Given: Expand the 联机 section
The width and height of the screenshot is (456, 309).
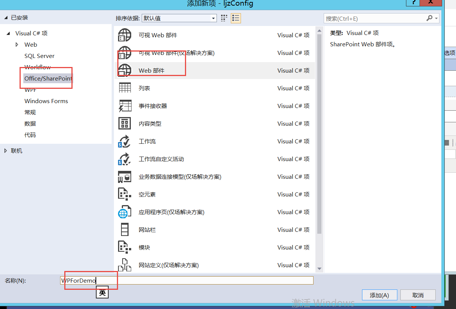Looking at the screenshot, I should (6, 151).
